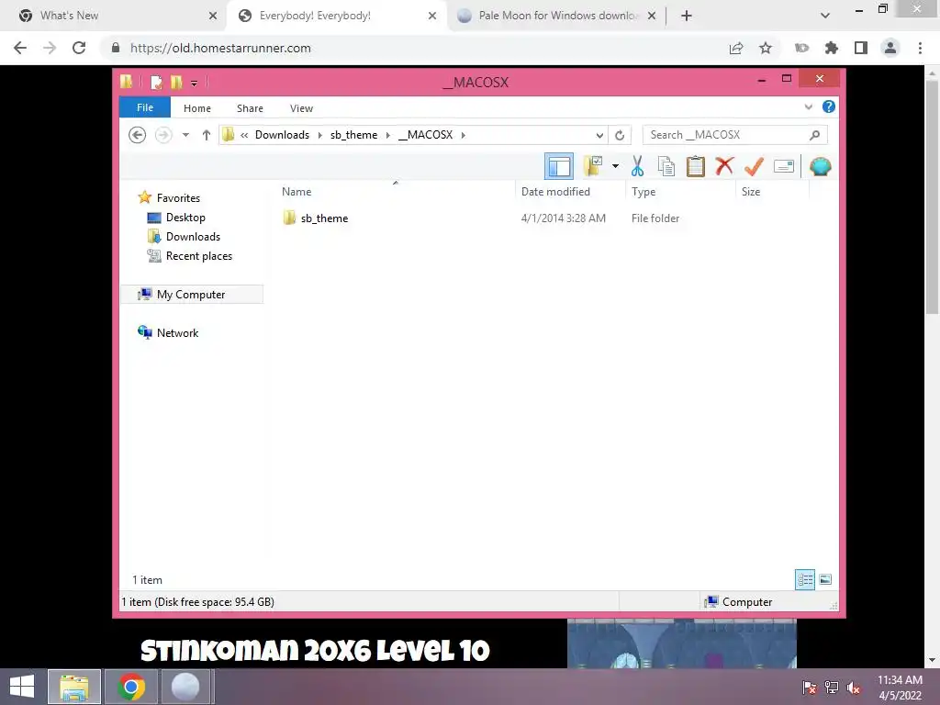940x705 pixels.
Task: Click the Explorer Forward arrow button
Action: coord(163,135)
